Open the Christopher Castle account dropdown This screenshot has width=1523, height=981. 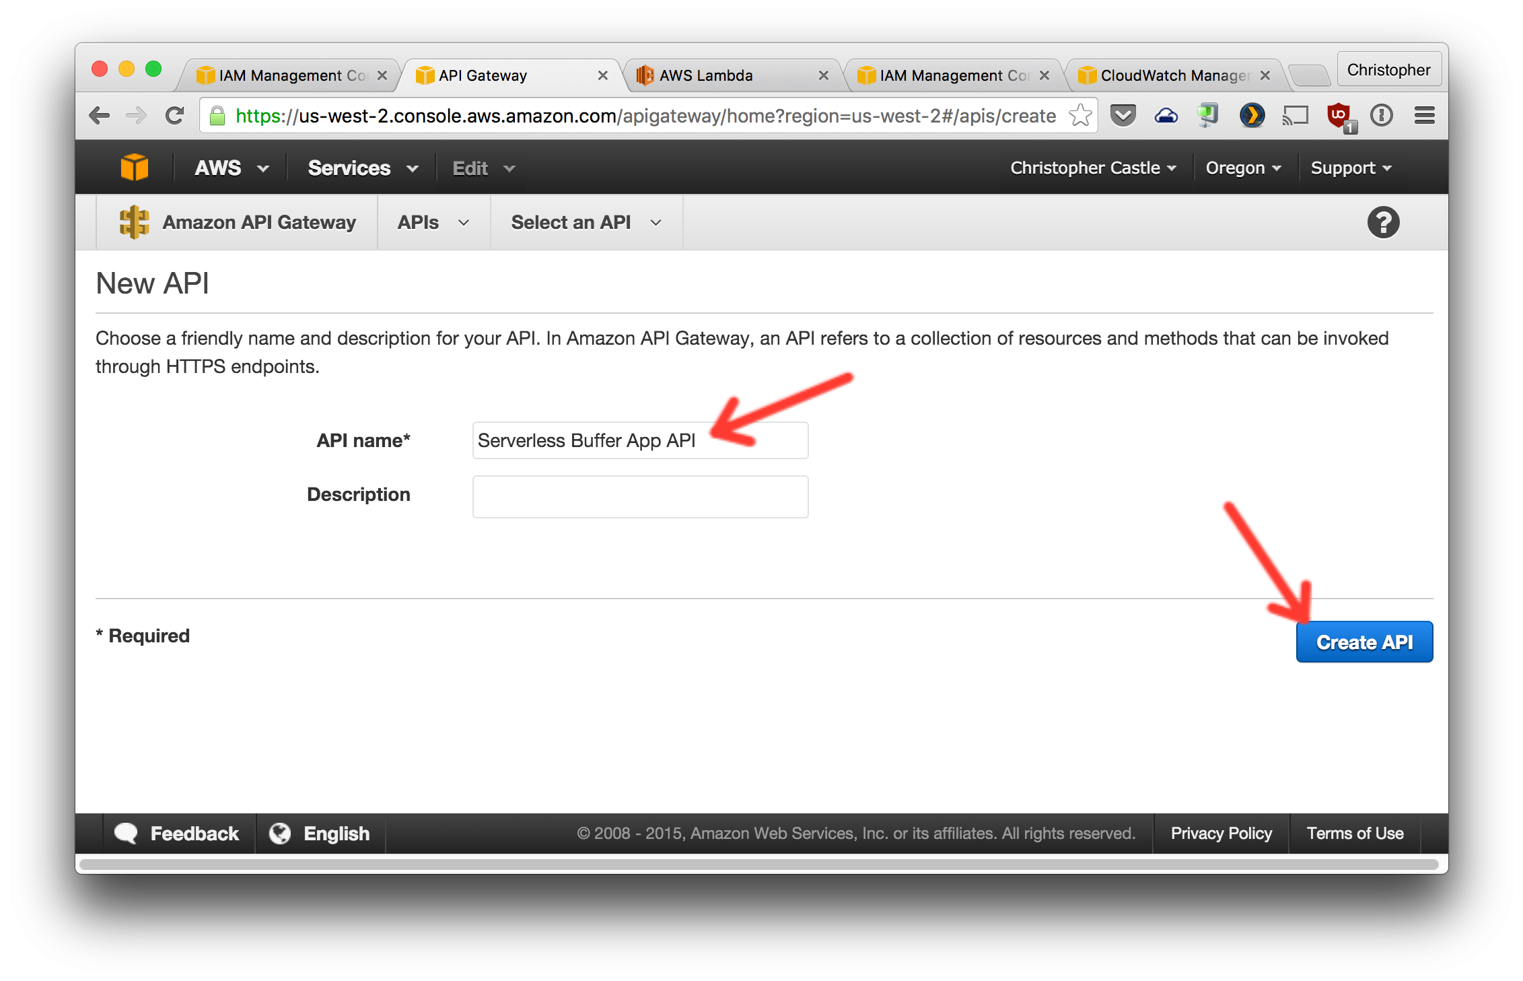point(1093,168)
